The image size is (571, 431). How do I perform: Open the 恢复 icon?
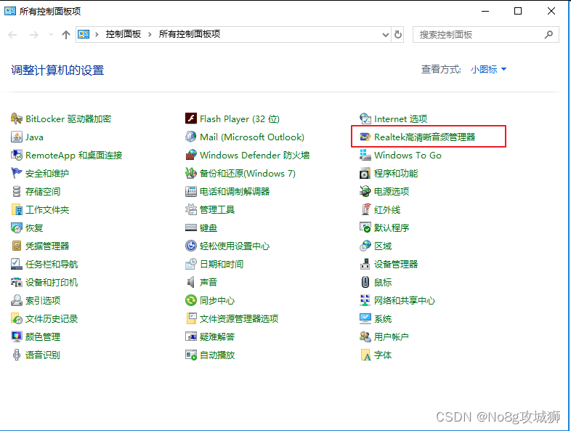click(17, 228)
